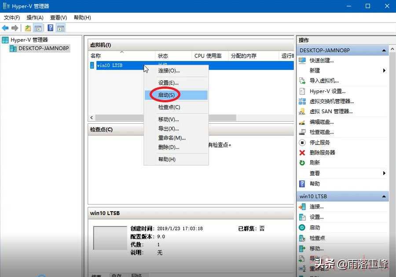
Task: Click the Start (启动) power icon in Actions pane
Action: (x=302, y=227)
